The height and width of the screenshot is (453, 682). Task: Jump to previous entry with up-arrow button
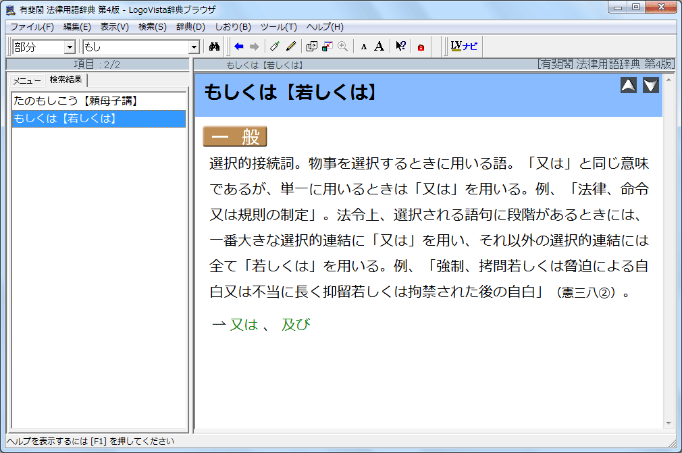click(x=628, y=85)
